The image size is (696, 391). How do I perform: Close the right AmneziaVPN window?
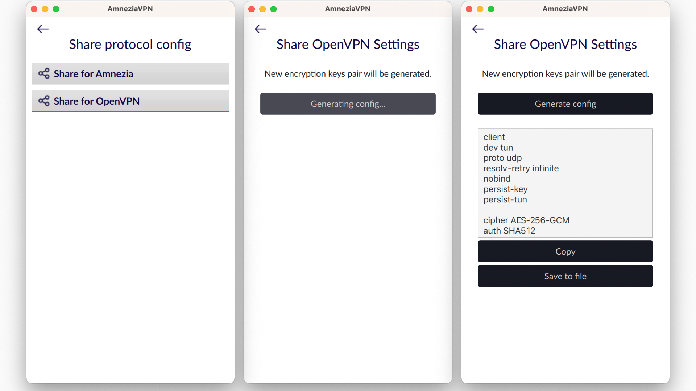469,9
